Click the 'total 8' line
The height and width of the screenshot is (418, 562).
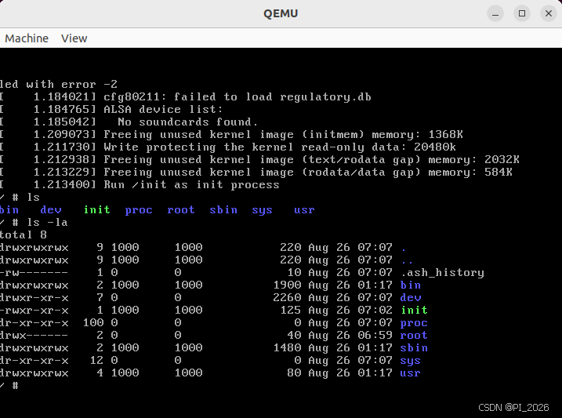(x=24, y=234)
